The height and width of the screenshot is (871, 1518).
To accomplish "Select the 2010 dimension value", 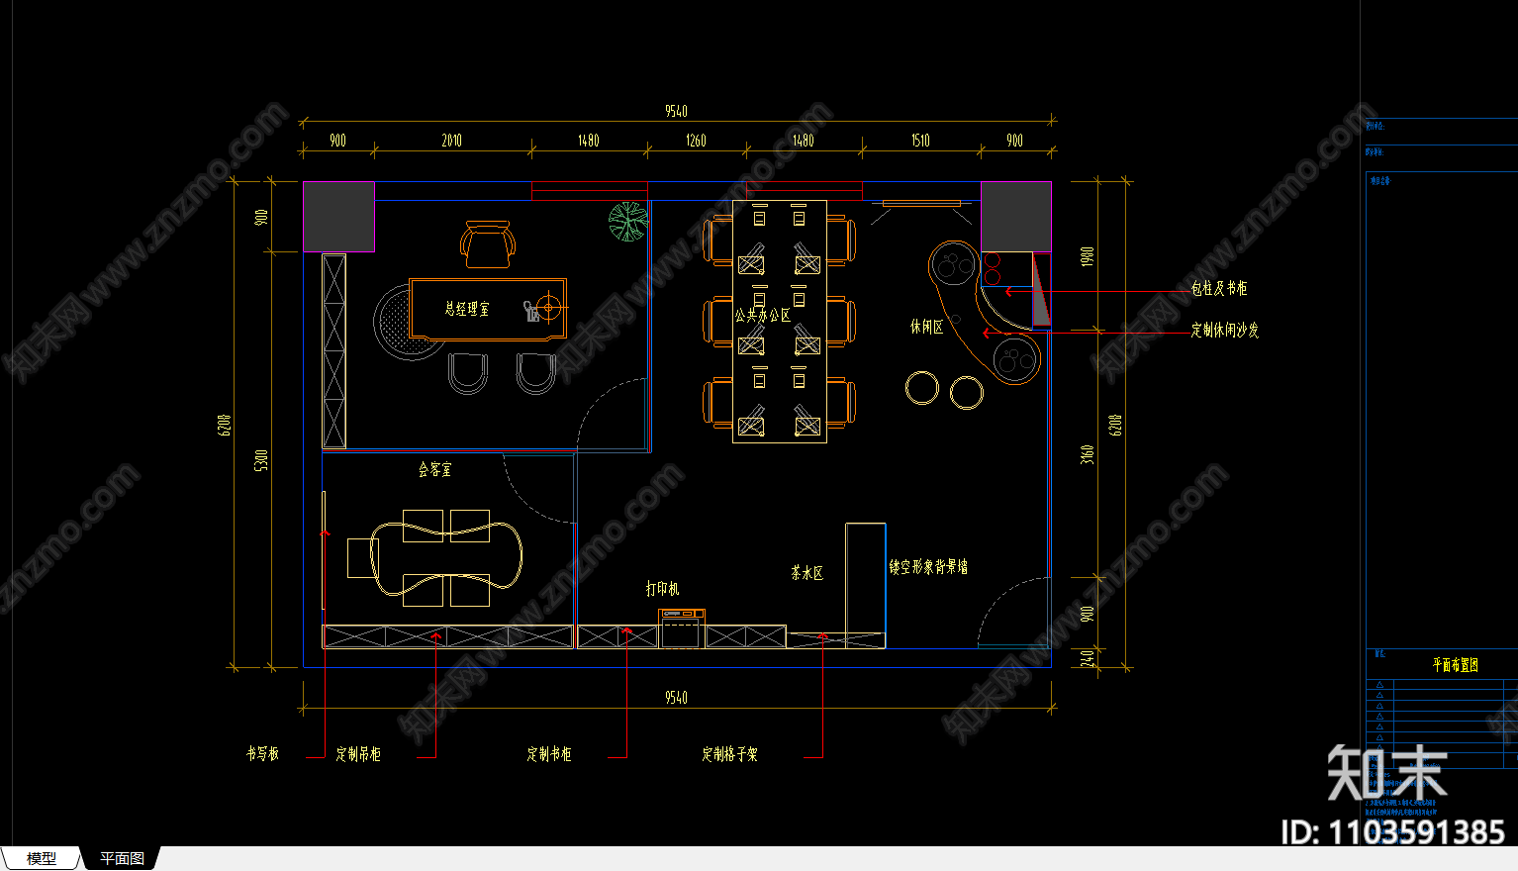I will [451, 141].
